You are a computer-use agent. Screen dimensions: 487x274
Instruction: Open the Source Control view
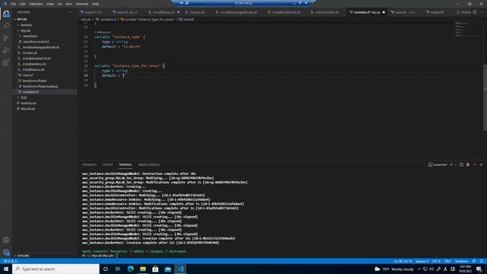[6, 38]
